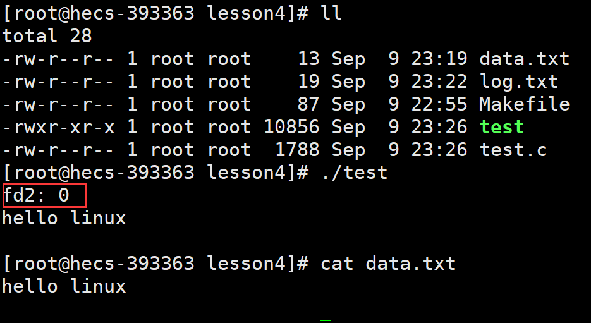Click the log.txt filename in listing
The width and height of the screenshot is (591, 323).
point(518,82)
